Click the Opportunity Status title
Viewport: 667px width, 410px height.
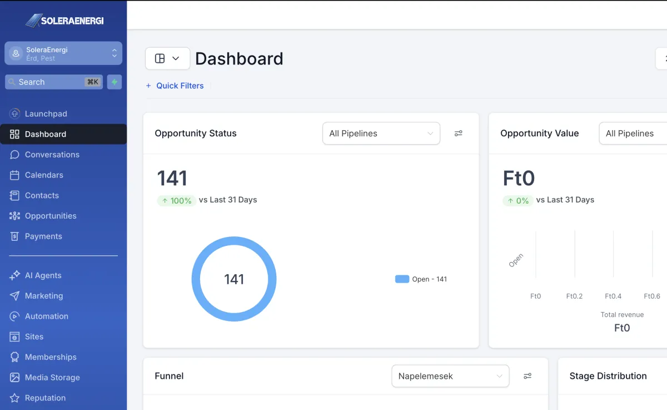coord(196,134)
